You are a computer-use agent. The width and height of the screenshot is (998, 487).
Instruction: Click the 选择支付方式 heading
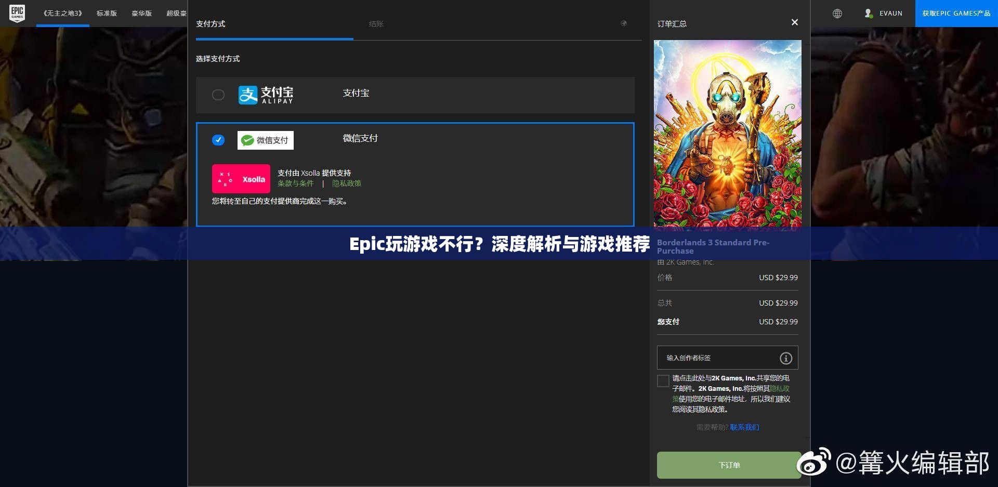[x=218, y=59]
